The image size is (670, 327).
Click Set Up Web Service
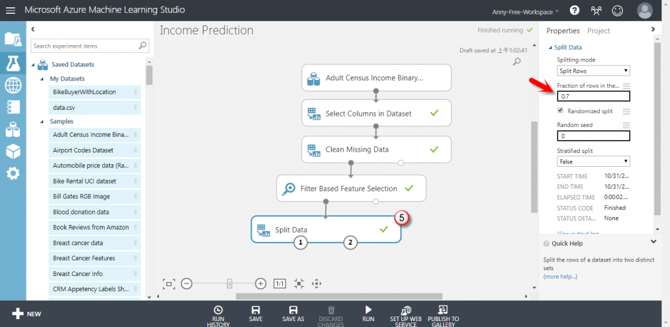(406, 316)
